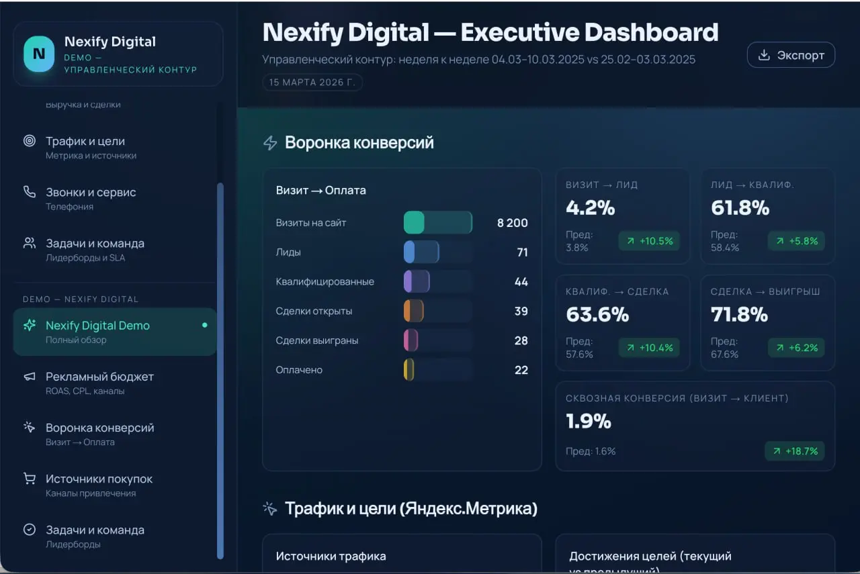Click the sidebar vertical scrollbar
Viewport: 860px width, 574px height.
click(220, 371)
